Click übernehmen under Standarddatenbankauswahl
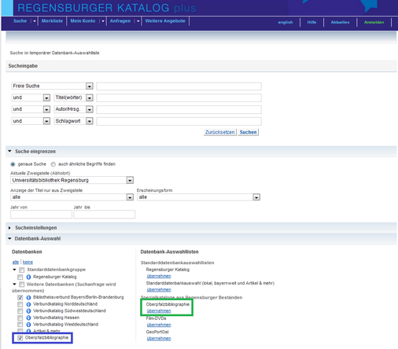 [x=159, y=290]
